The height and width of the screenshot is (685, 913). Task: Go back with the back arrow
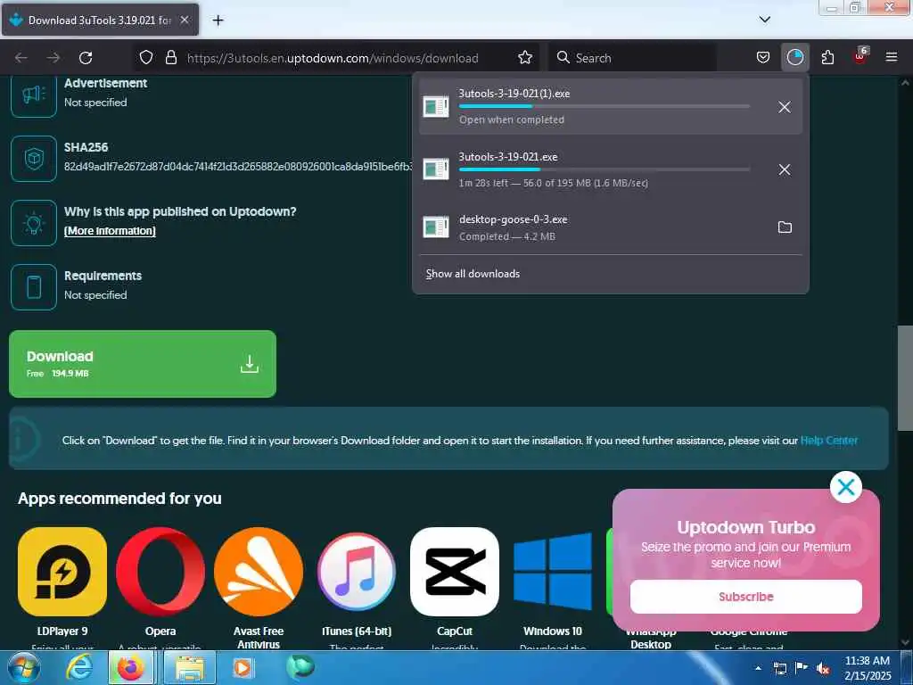click(x=21, y=58)
